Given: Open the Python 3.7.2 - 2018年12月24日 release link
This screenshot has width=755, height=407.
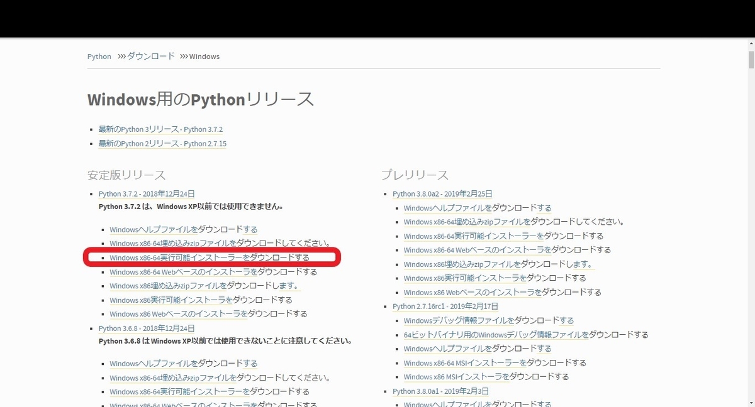Looking at the screenshot, I should pos(147,194).
